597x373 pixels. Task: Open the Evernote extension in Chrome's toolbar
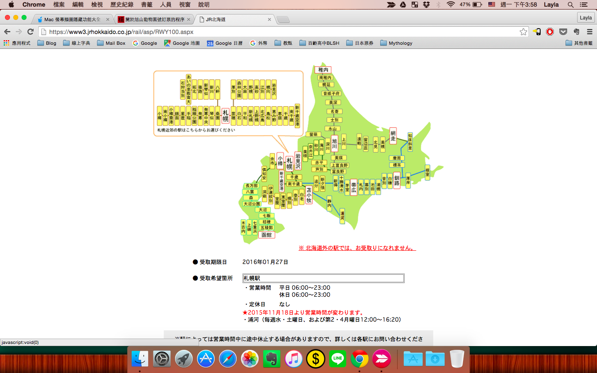576,32
